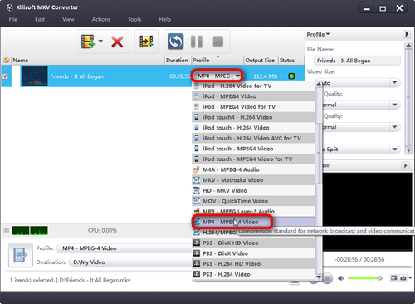Screen dimensions: 415x304
Task: Click the snapshot folder icon beside the camera
Action: (x=394, y=278)
